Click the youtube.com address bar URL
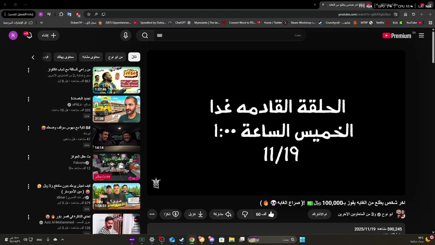The image size is (435, 245). pyautogui.click(x=364, y=14)
